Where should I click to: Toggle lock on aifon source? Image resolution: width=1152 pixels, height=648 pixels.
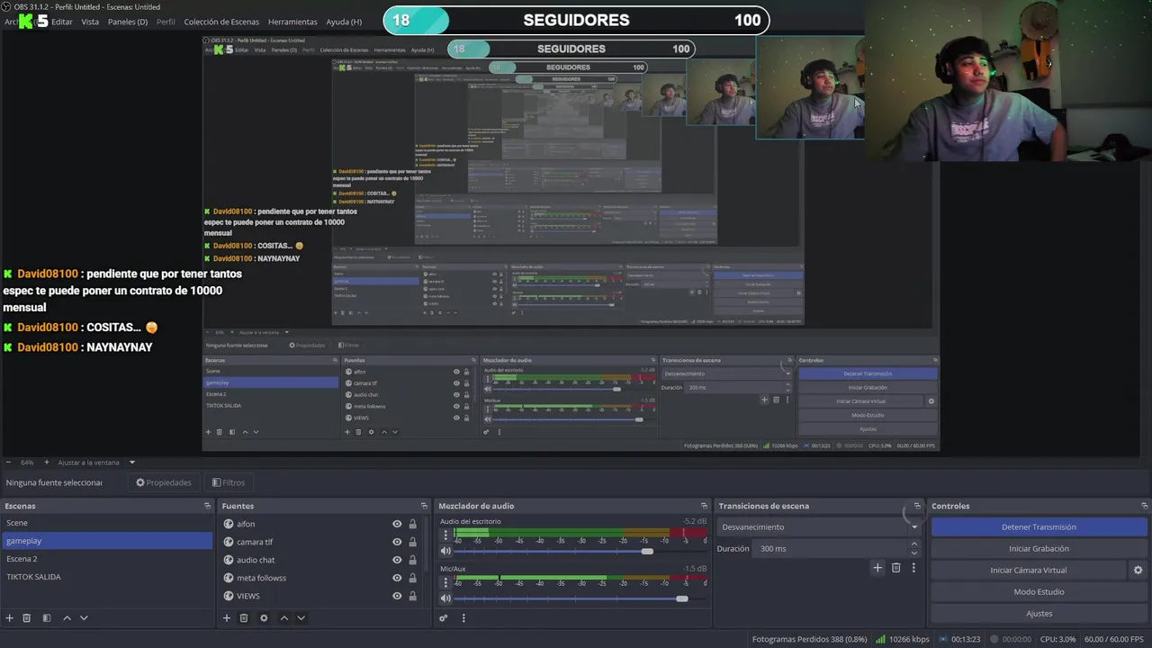[413, 524]
